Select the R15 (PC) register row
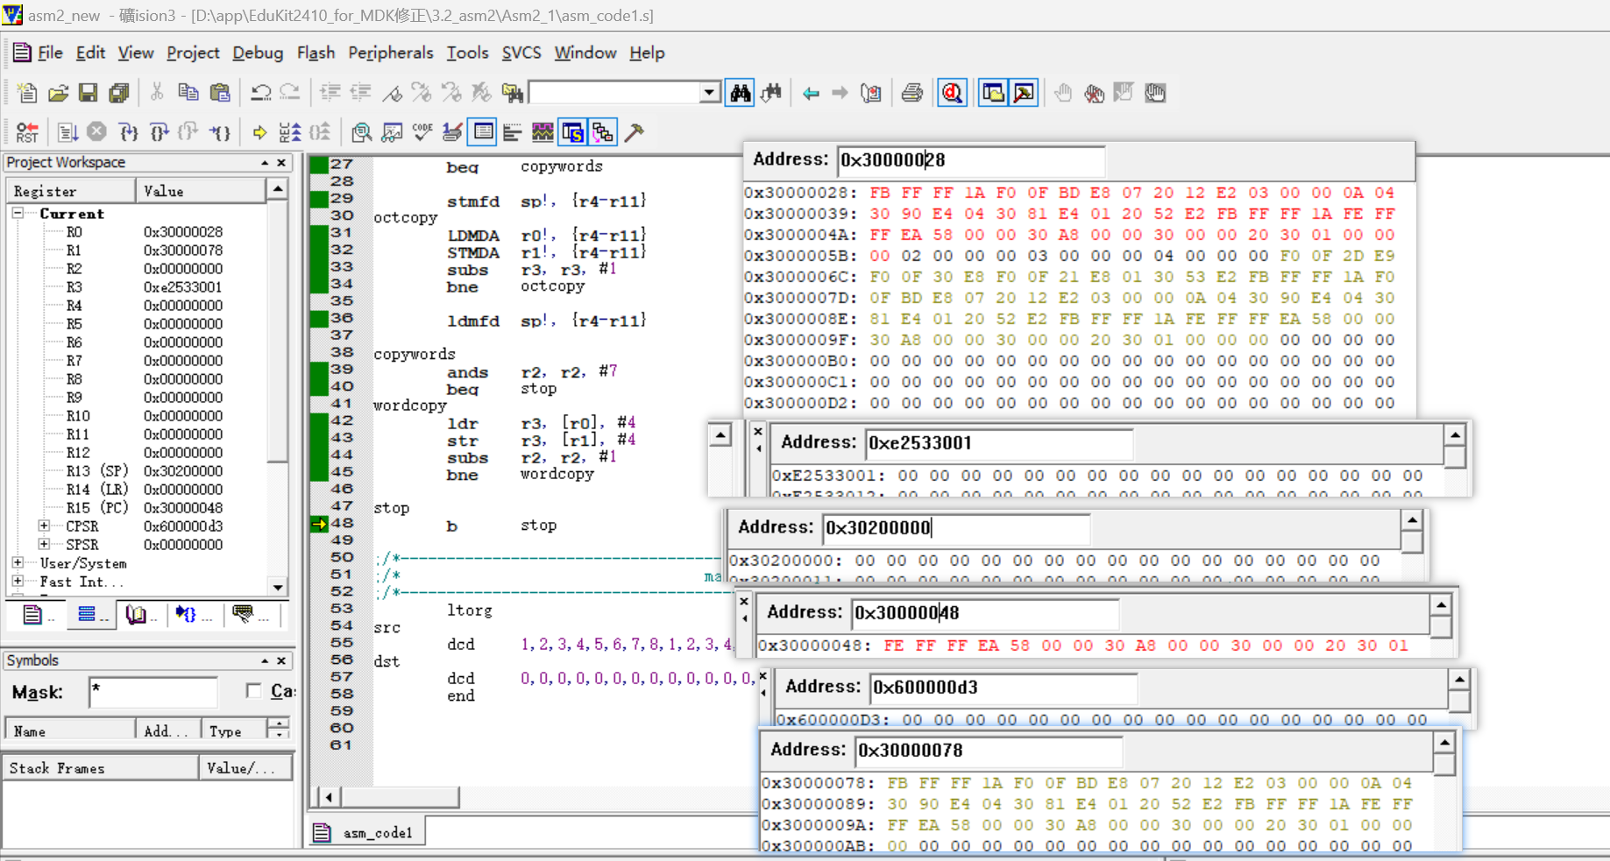Screen dimensions: 1610x861 click(145, 507)
